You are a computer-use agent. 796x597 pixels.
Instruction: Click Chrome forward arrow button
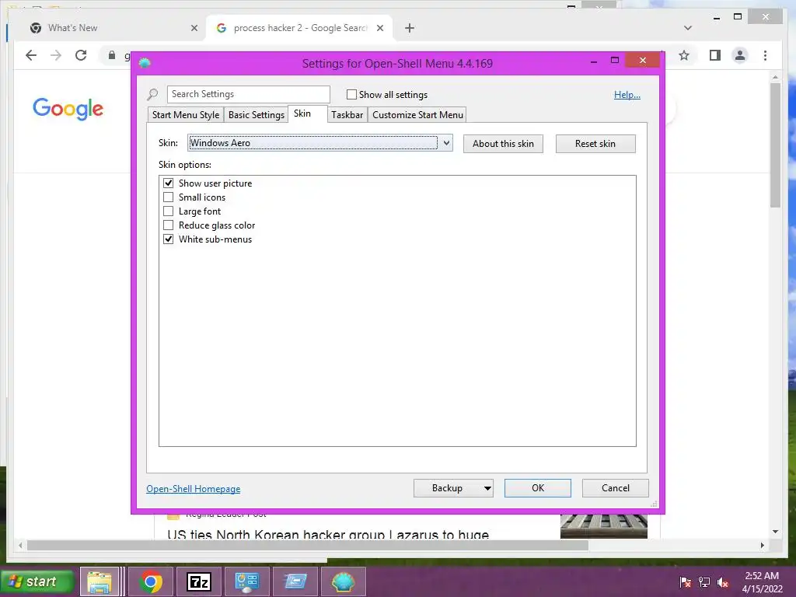click(x=56, y=55)
